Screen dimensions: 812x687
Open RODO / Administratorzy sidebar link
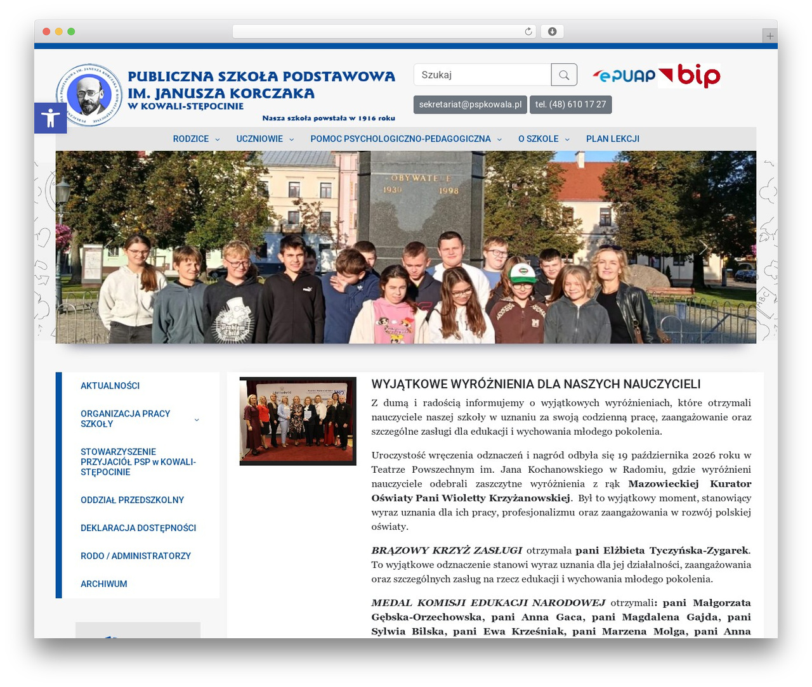tap(136, 556)
